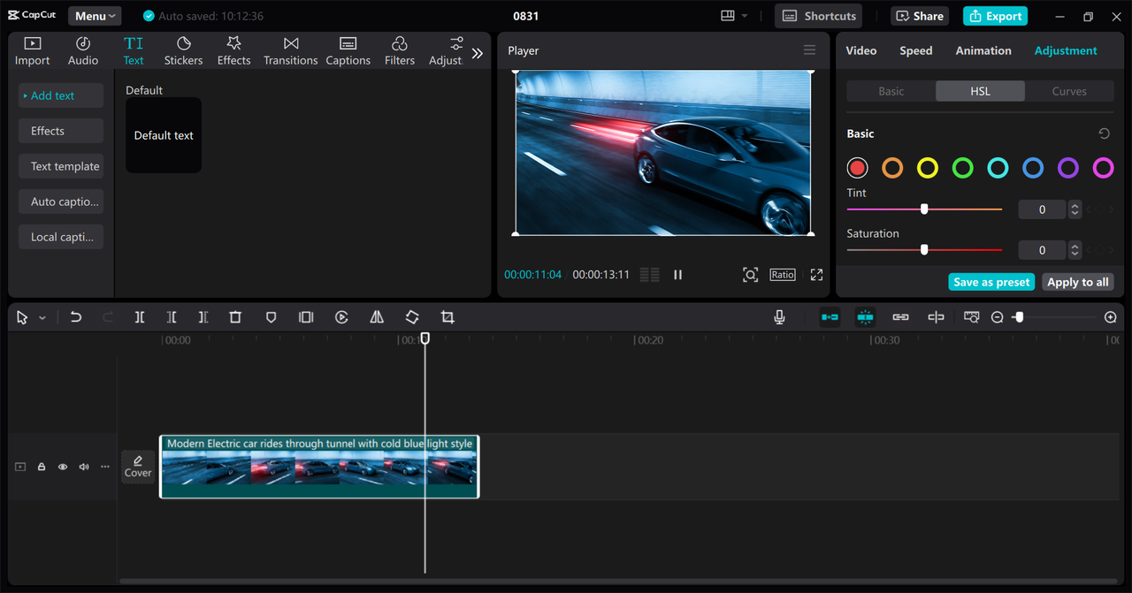This screenshot has height=593, width=1132.
Task: Click the Mirror flip icon
Action: [377, 317]
